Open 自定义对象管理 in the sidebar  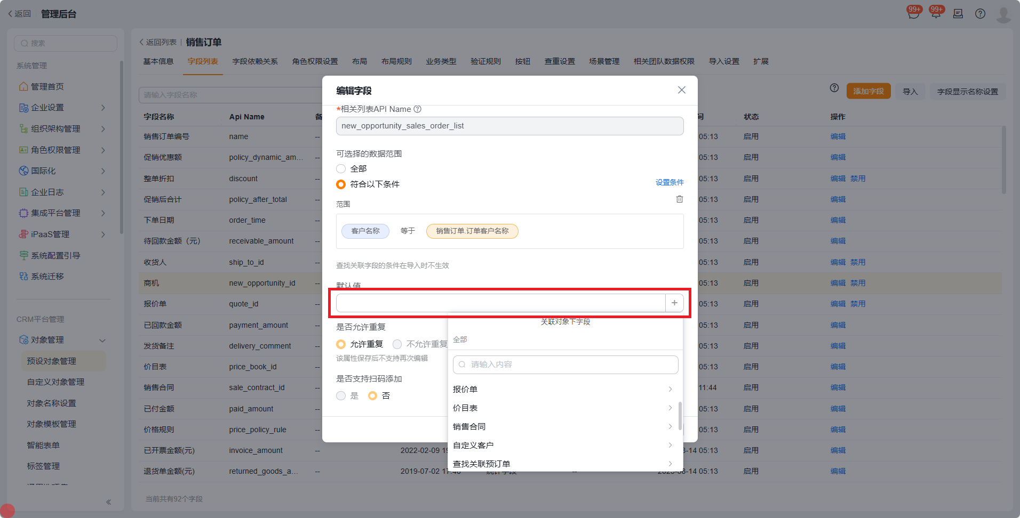56,382
